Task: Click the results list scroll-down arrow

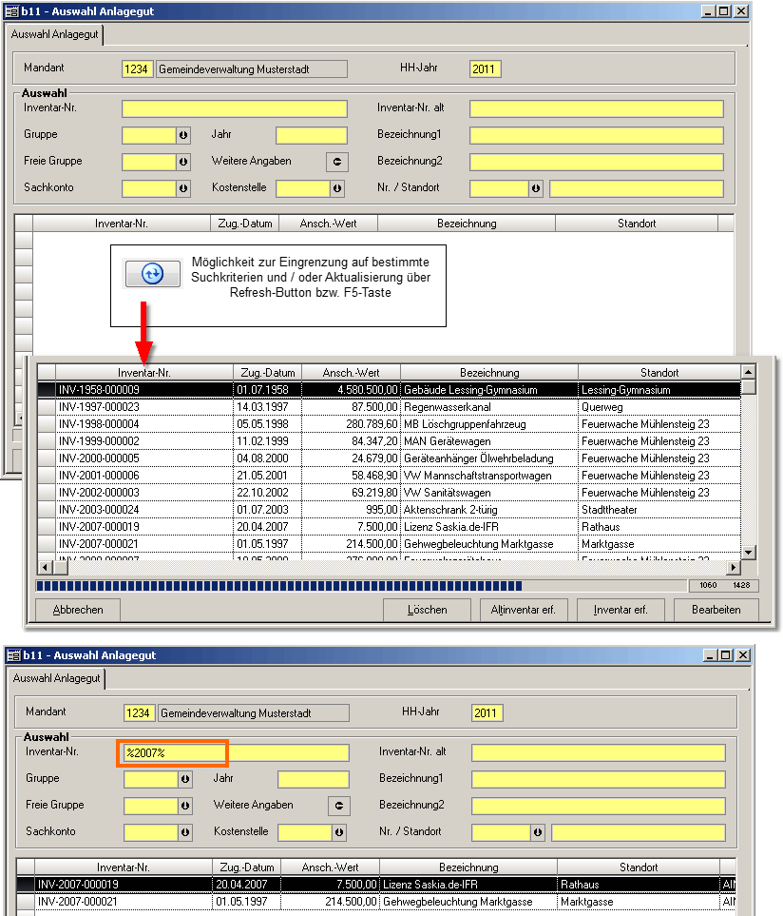Action: (748, 552)
